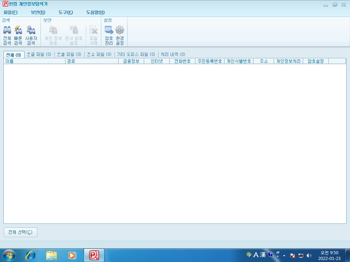Click 개인식별번호 column header

tap(239, 61)
